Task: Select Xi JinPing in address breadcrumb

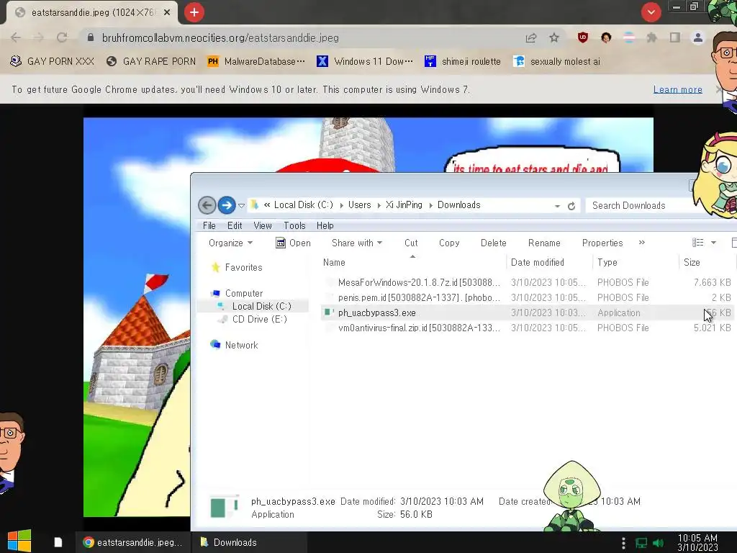Action: [x=404, y=205]
